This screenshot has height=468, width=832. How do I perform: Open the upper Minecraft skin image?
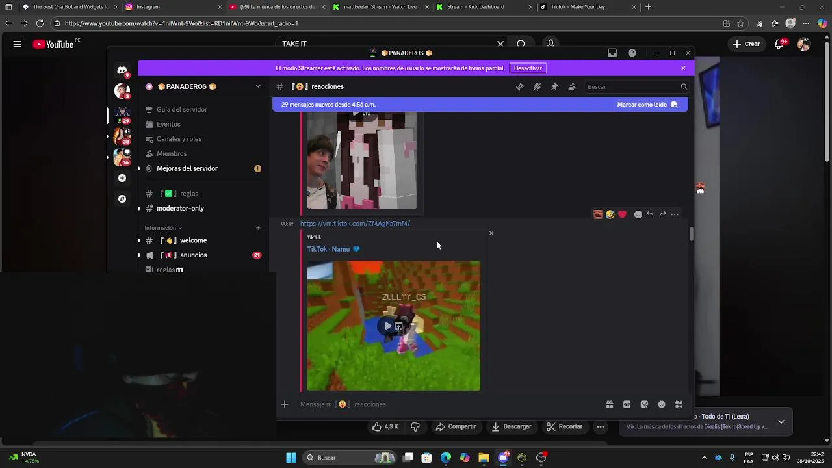click(361, 161)
